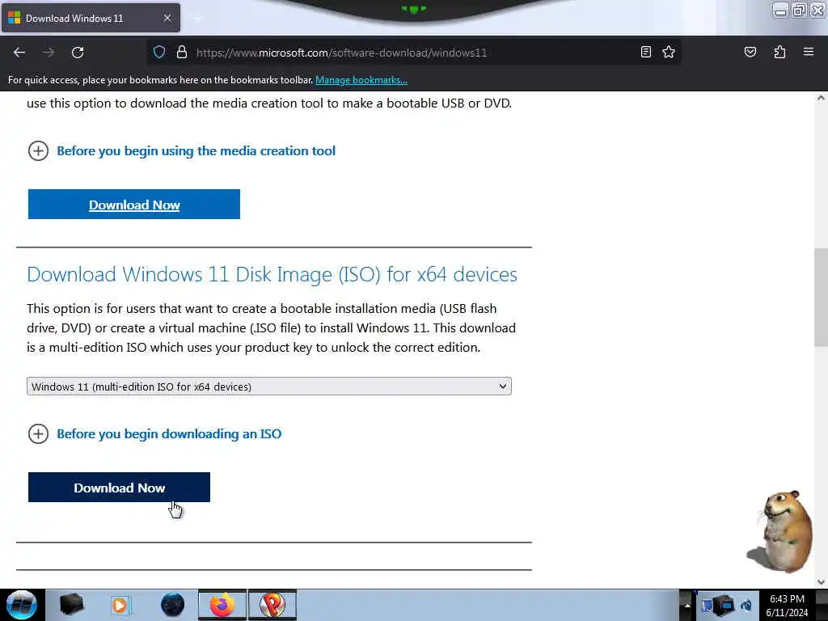Screen dimensions: 828x621
Task: Download the media creation tool now
Action: pyautogui.click(x=134, y=205)
